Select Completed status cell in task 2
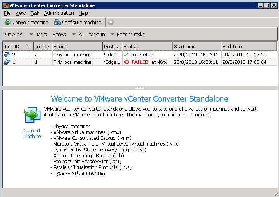Screen dimensions: 279x197 pos(148,55)
